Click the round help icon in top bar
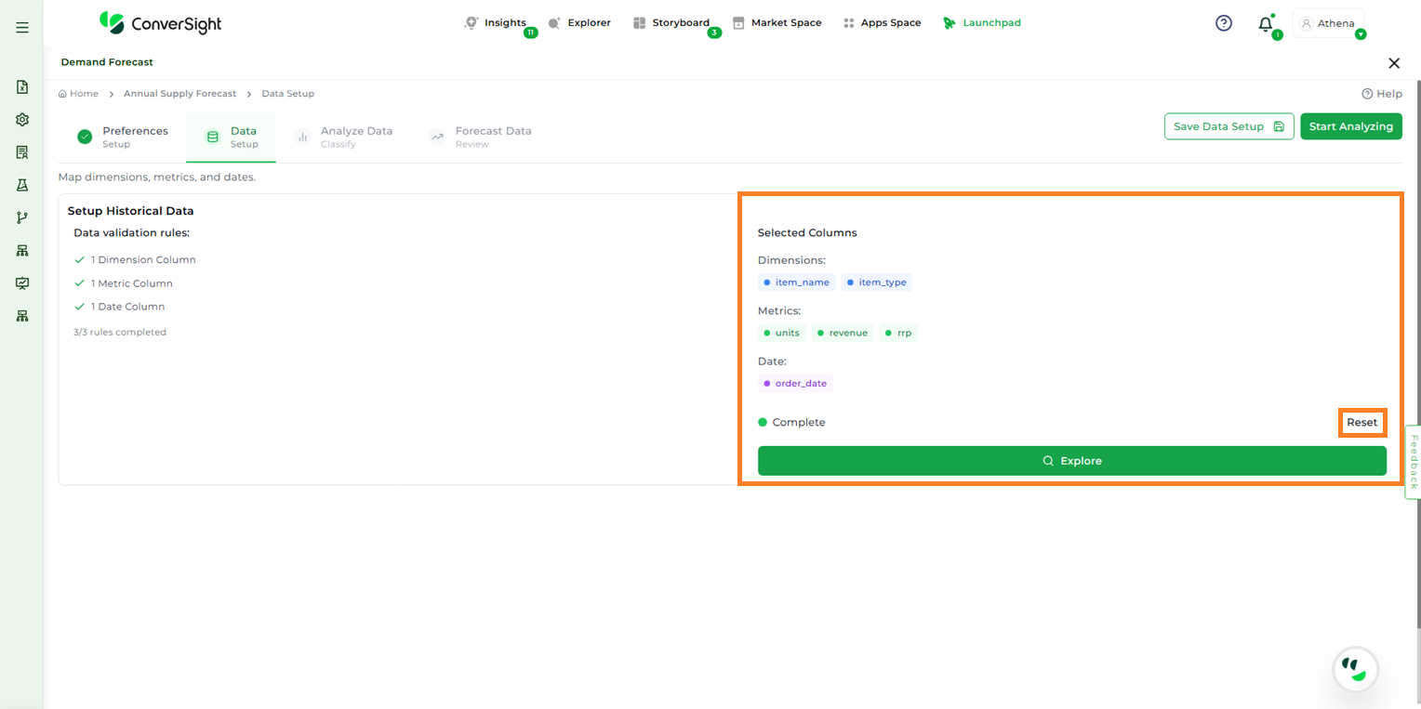This screenshot has height=709, width=1421. [x=1224, y=23]
